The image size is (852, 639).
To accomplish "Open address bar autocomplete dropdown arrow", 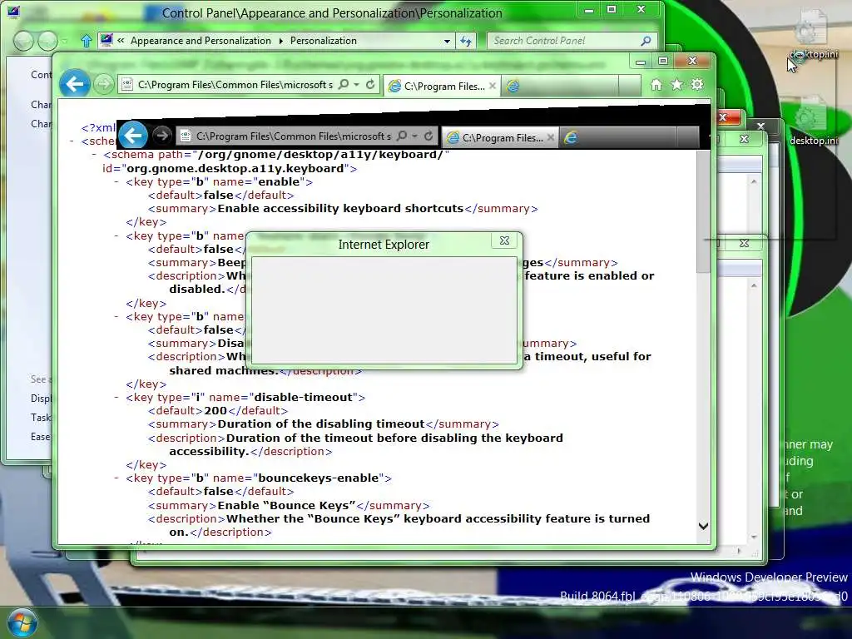I will (356, 85).
